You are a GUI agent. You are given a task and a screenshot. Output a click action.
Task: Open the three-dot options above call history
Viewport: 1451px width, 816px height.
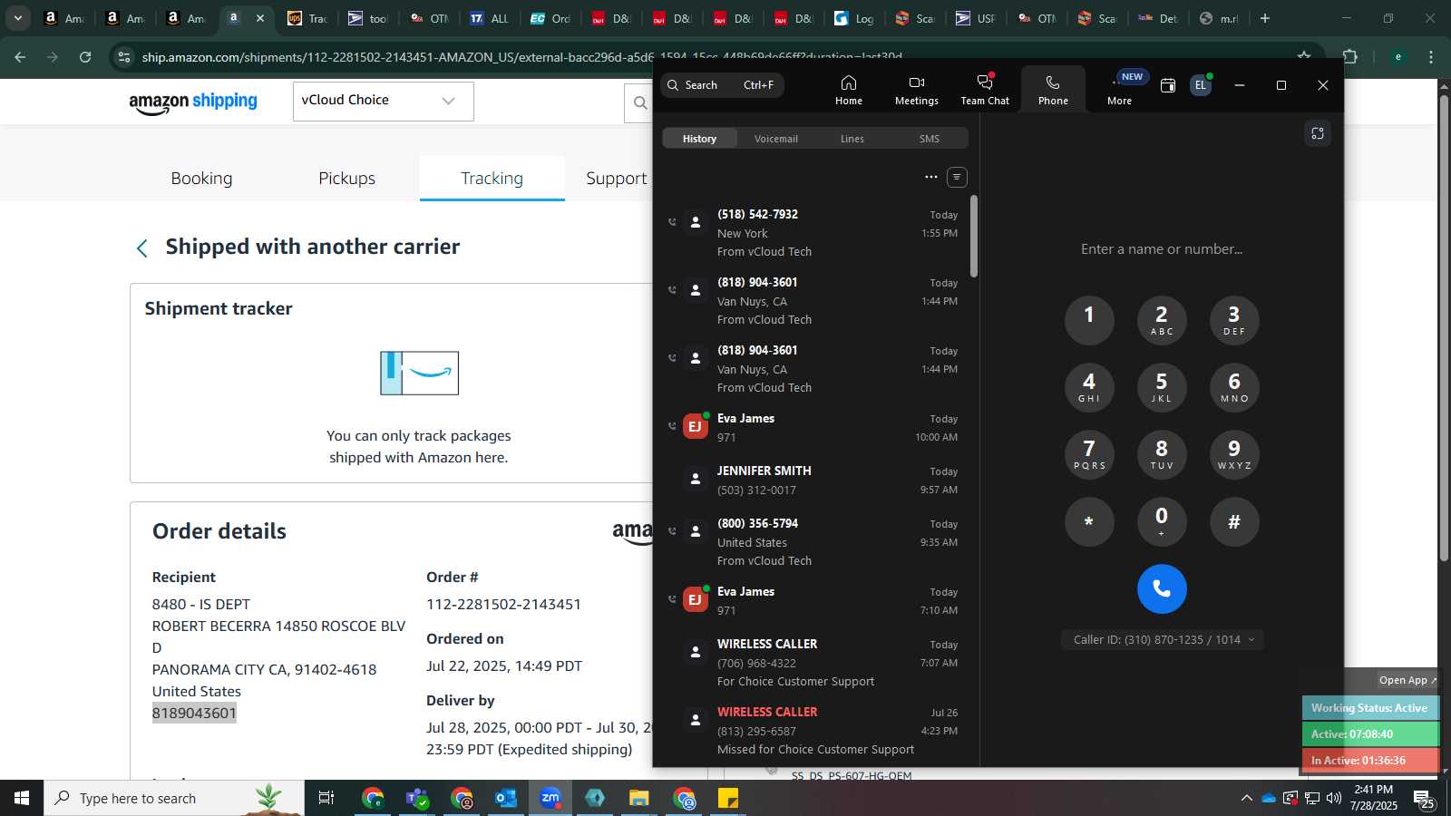930,177
